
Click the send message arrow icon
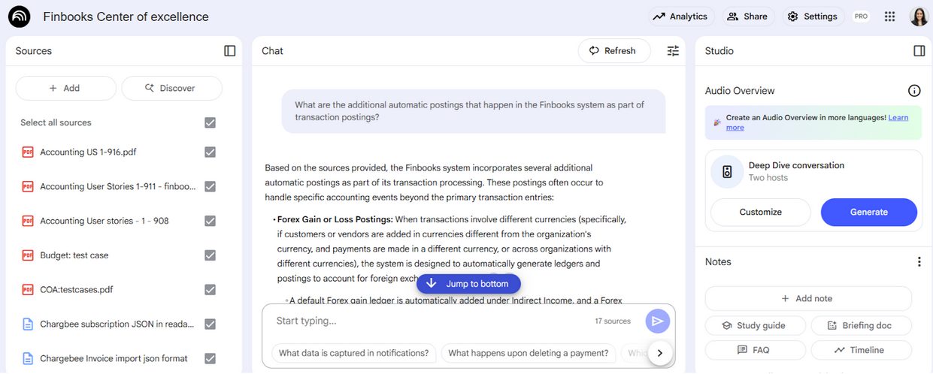pyautogui.click(x=658, y=321)
